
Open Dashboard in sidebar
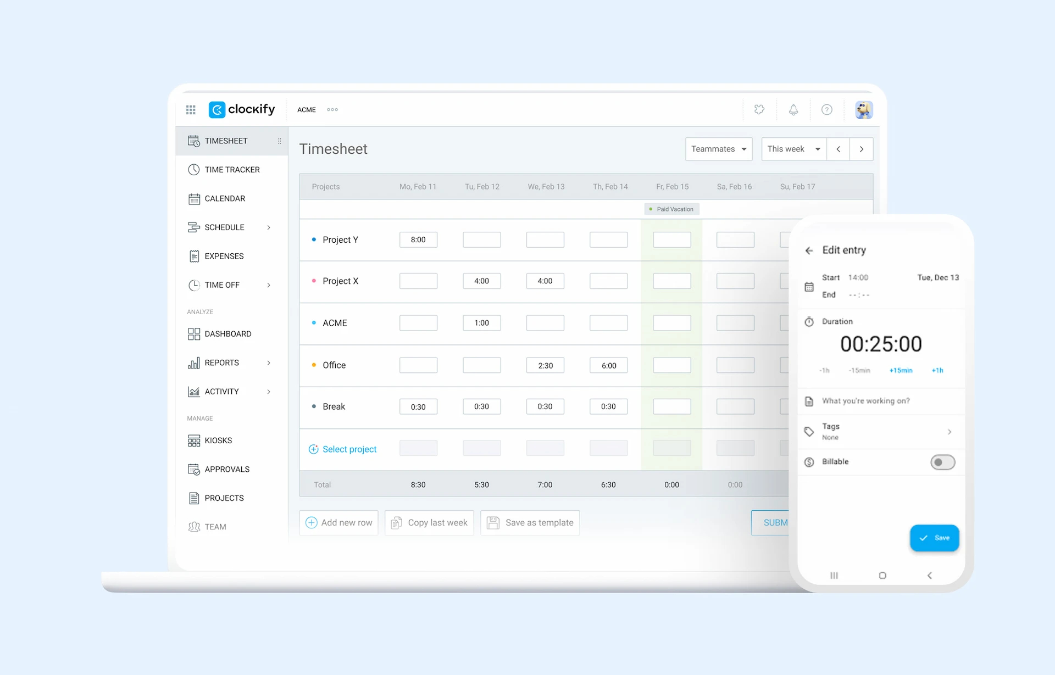tap(227, 334)
